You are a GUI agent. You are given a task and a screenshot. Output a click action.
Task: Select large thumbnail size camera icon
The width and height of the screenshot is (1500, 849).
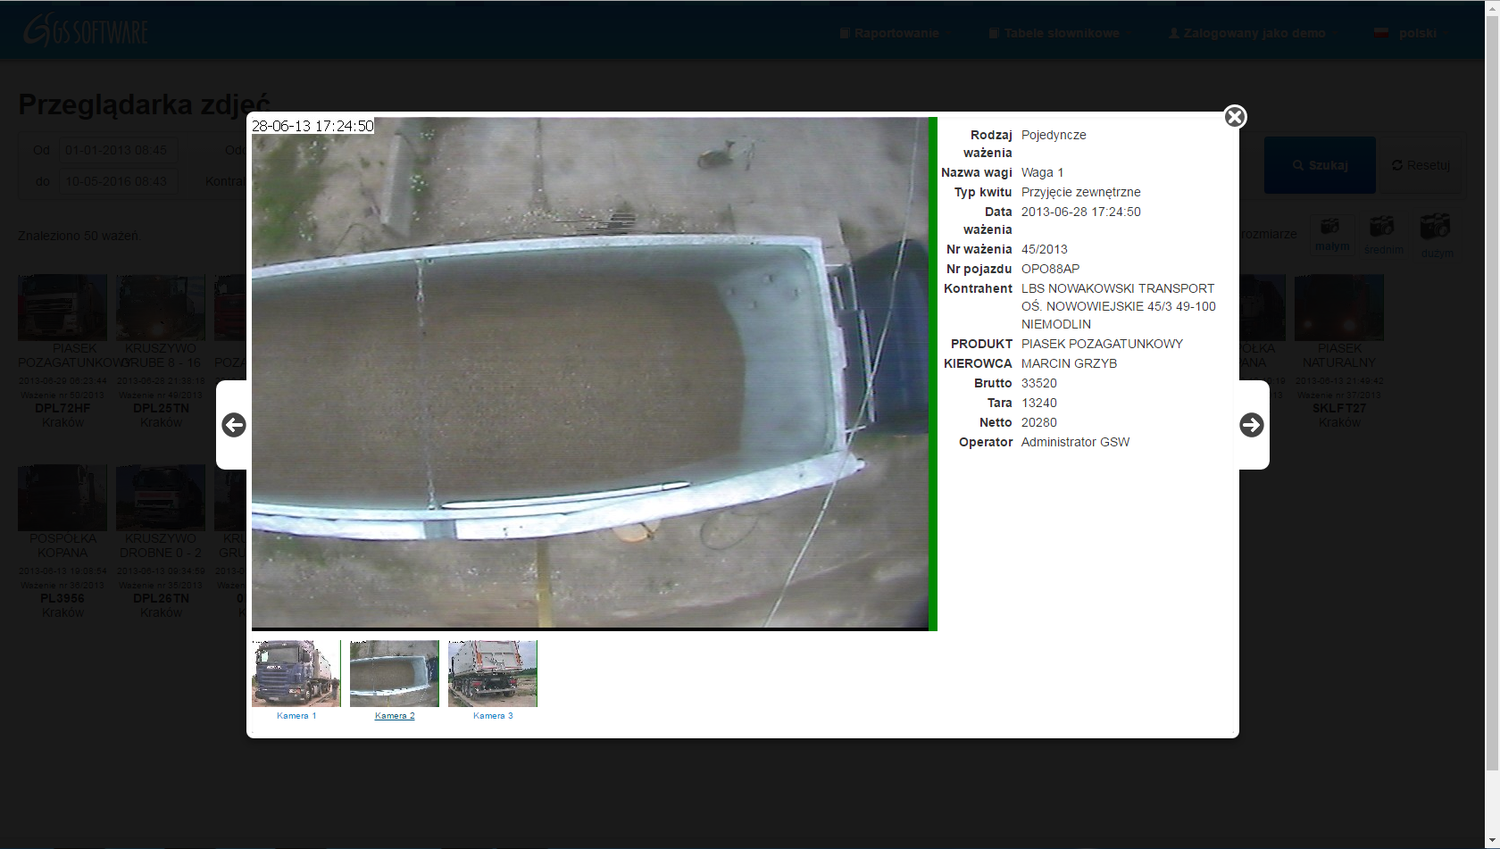pos(1436,234)
